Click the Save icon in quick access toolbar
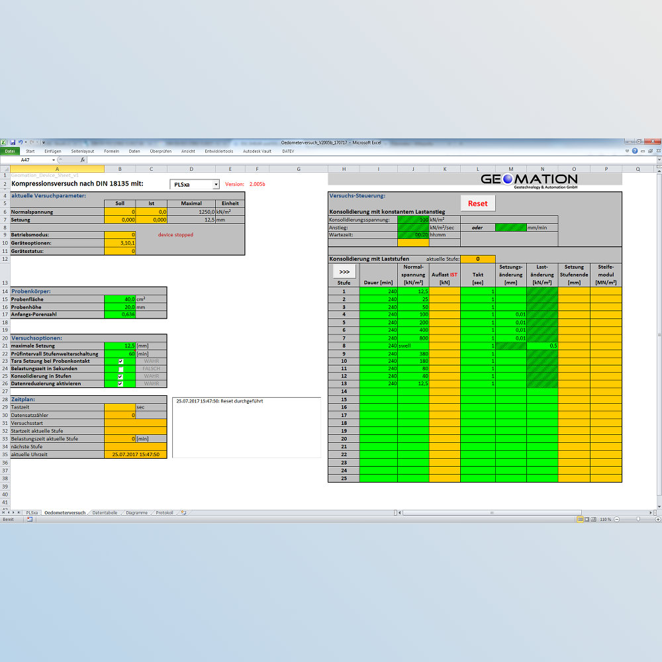 pos(13,143)
